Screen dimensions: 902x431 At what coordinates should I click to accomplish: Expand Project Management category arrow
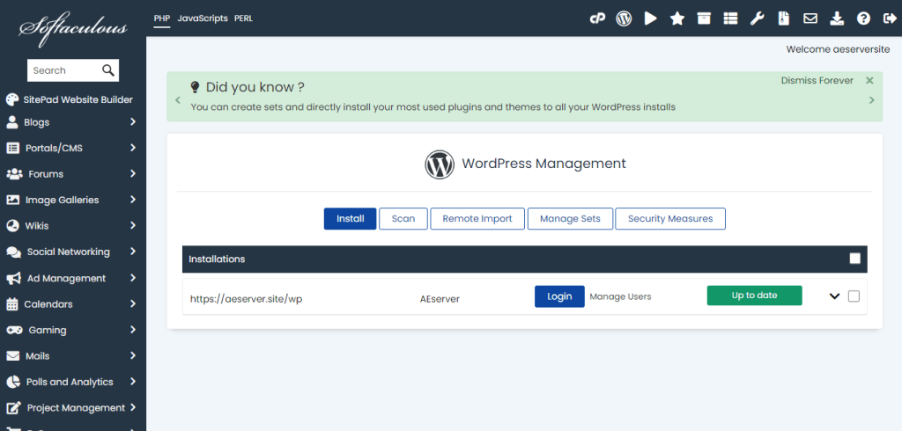(133, 407)
